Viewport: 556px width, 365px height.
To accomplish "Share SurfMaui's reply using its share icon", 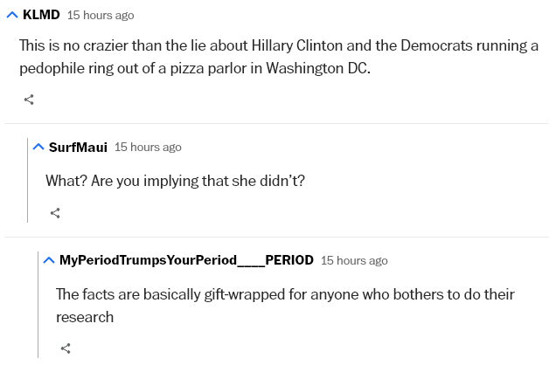I will tap(55, 213).
